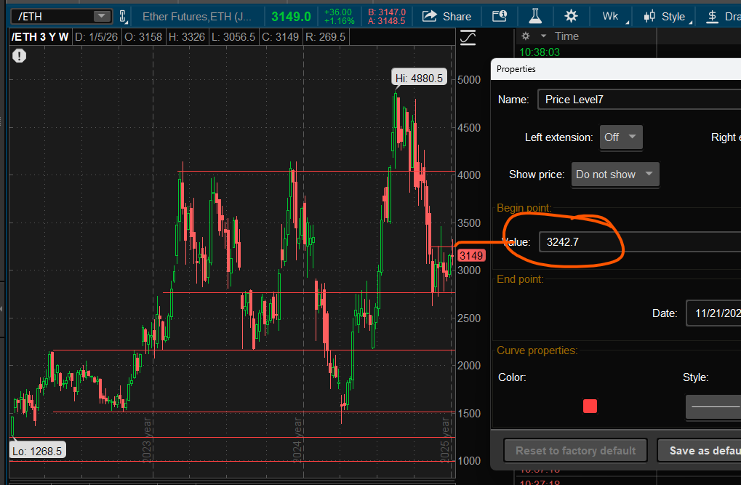Open the Share arrow icon

click(x=430, y=17)
